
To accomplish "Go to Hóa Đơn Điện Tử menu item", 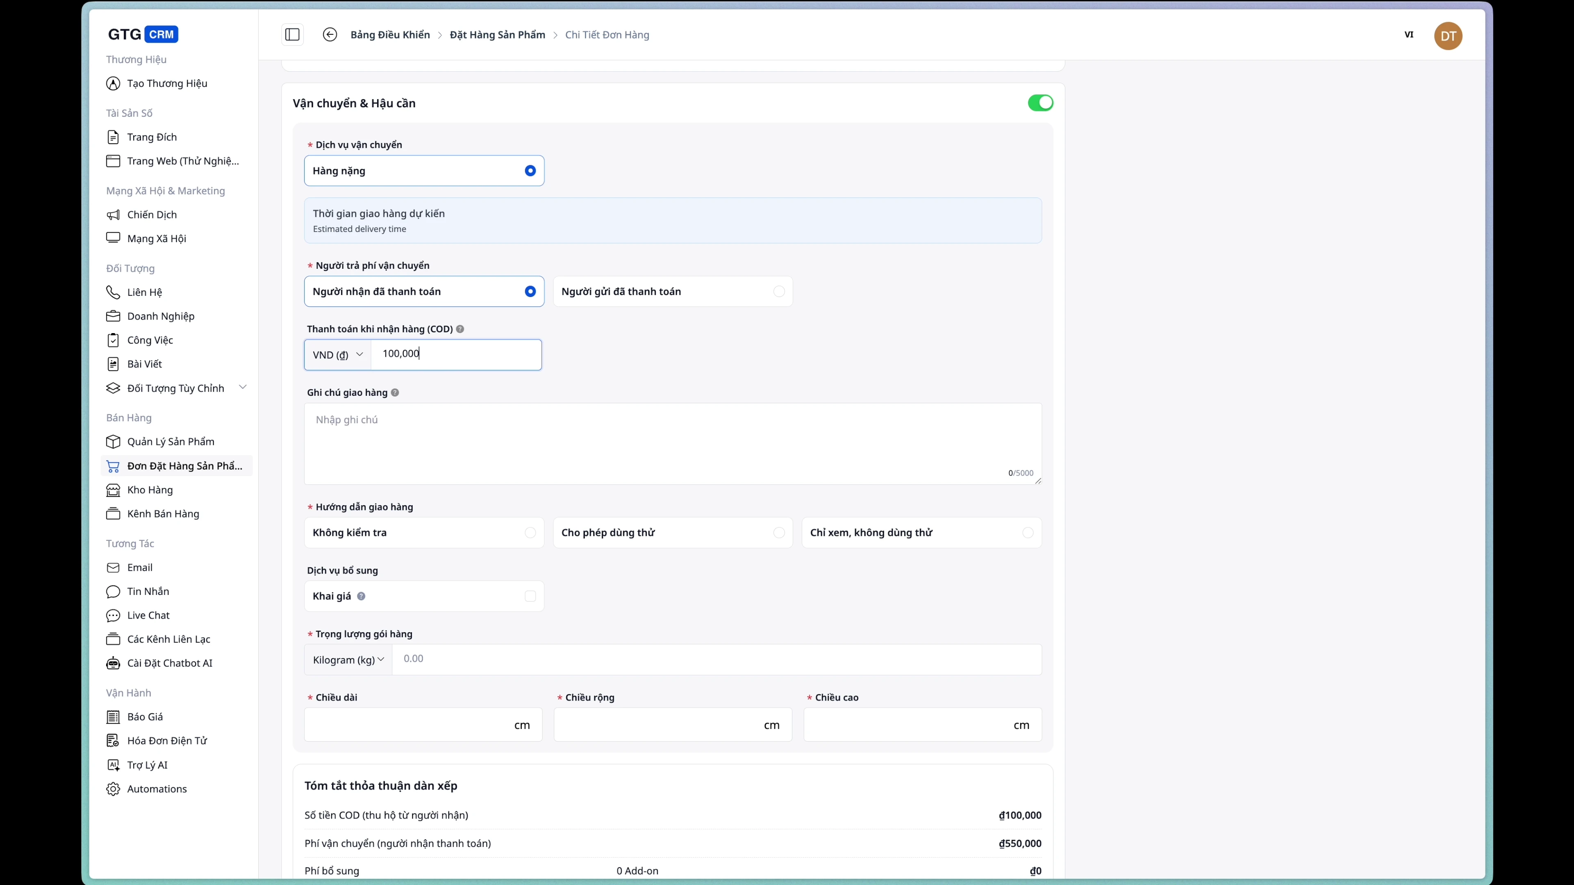I will pyautogui.click(x=167, y=741).
